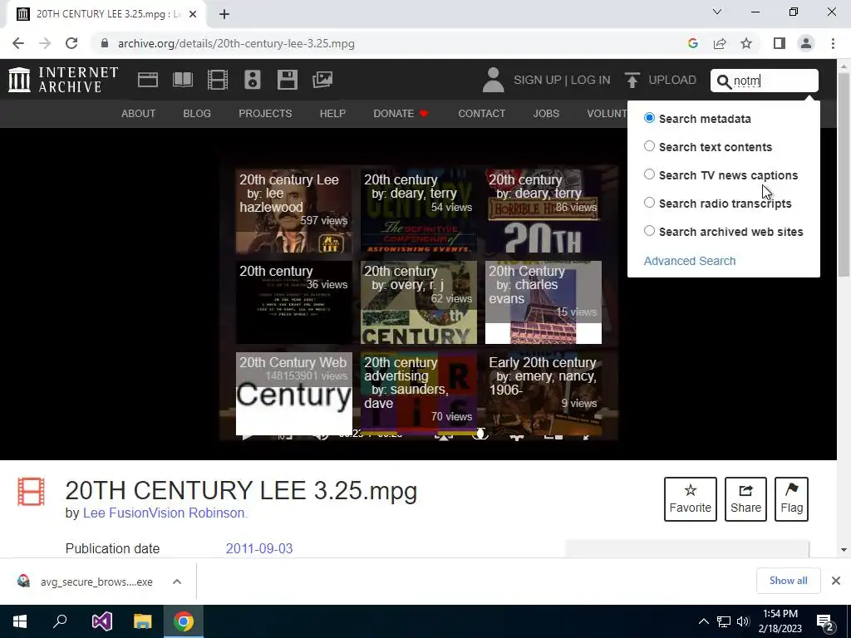This screenshot has height=638, width=851.
Task: Close the 20TH CENTURY LEE tab
Action: pyautogui.click(x=193, y=14)
